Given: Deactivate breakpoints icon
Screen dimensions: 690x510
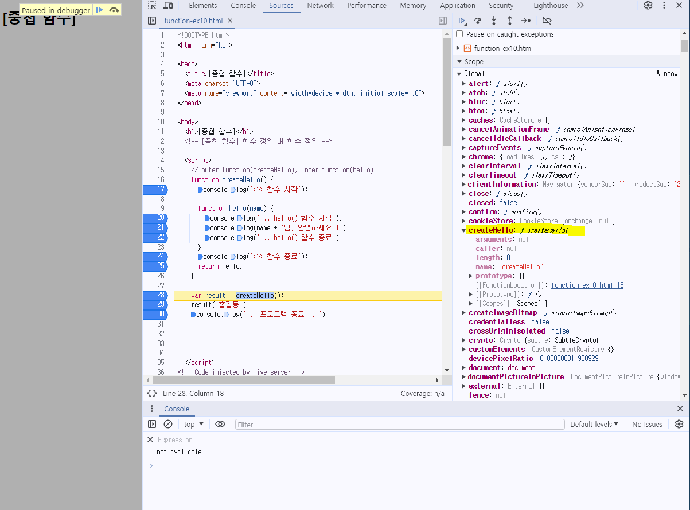Looking at the screenshot, I should click(x=547, y=21).
